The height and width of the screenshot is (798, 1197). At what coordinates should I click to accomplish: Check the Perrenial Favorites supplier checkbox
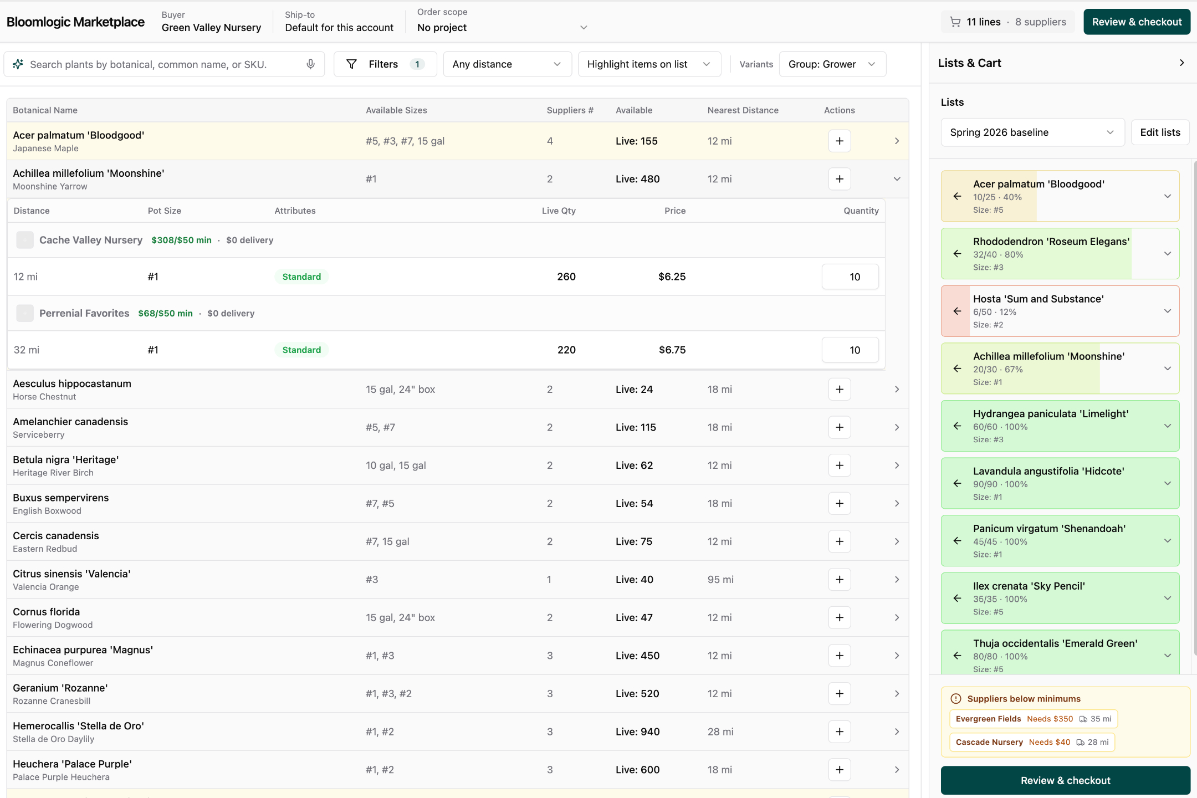click(x=24, y=313)
